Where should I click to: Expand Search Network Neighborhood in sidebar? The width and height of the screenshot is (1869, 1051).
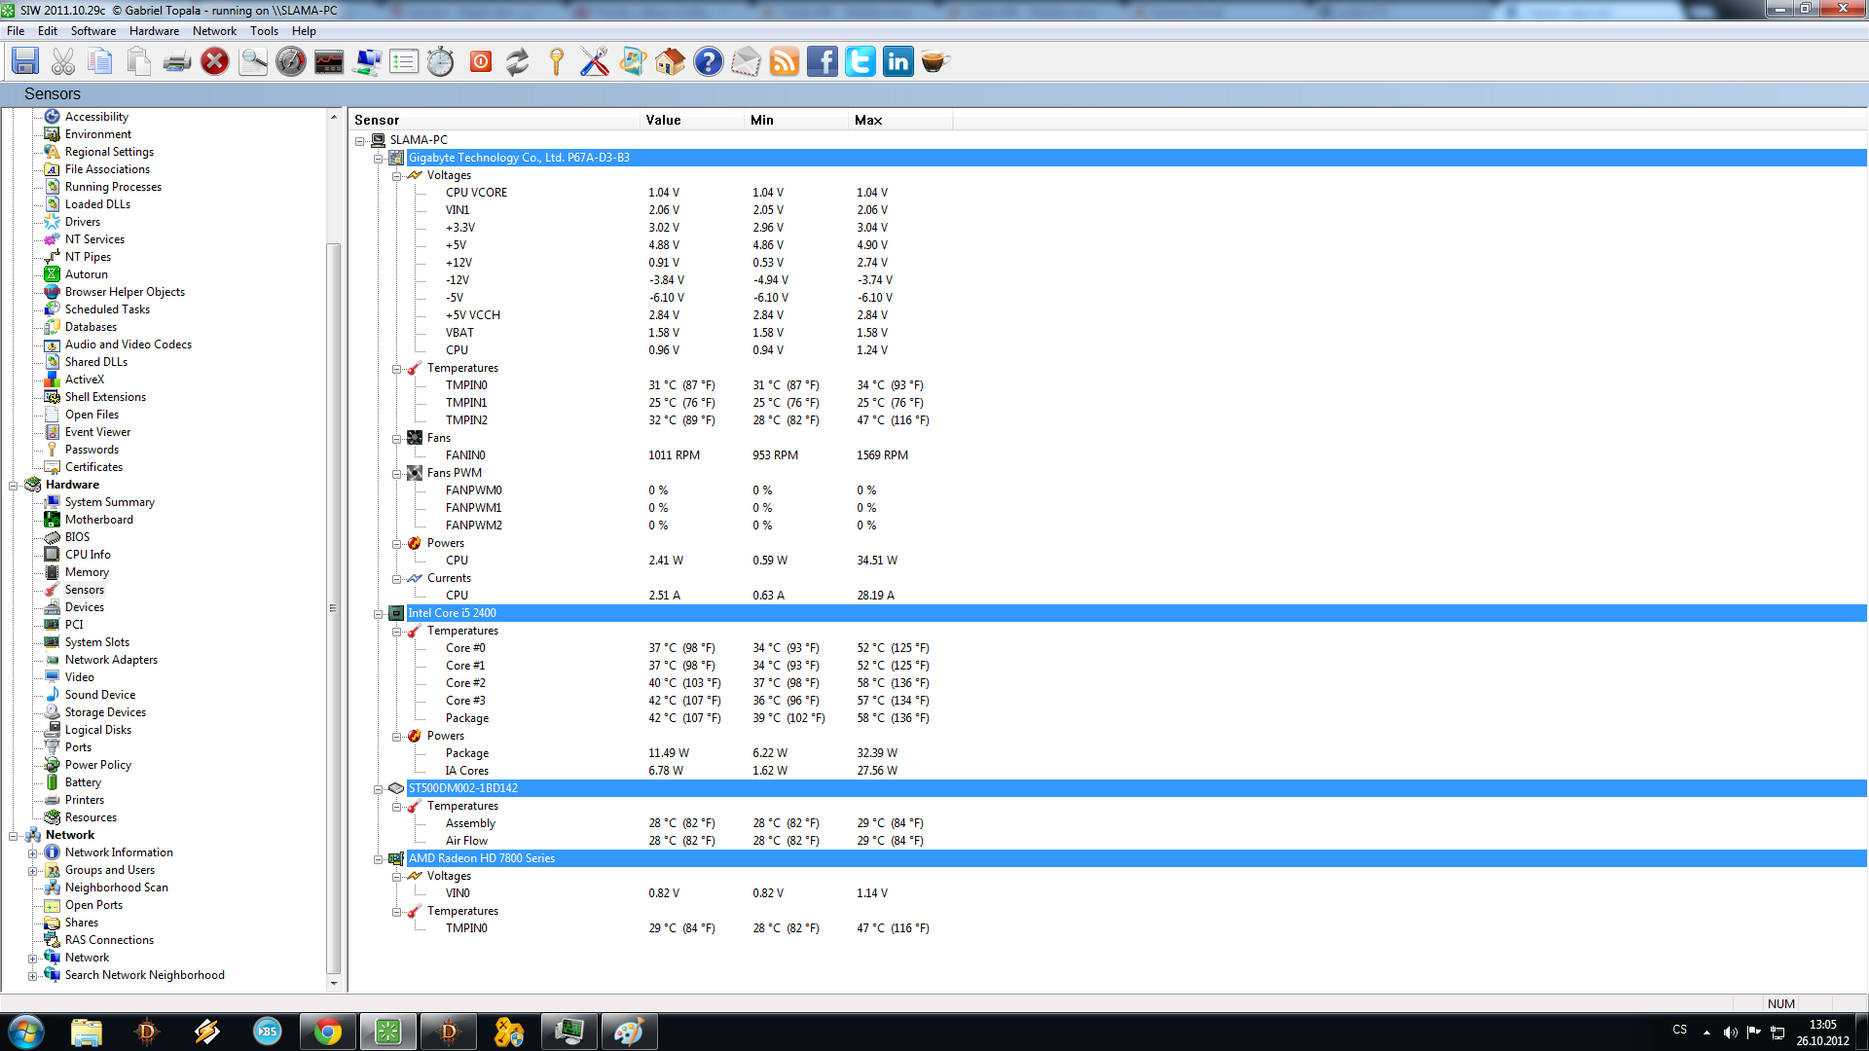tap(33, 975)
